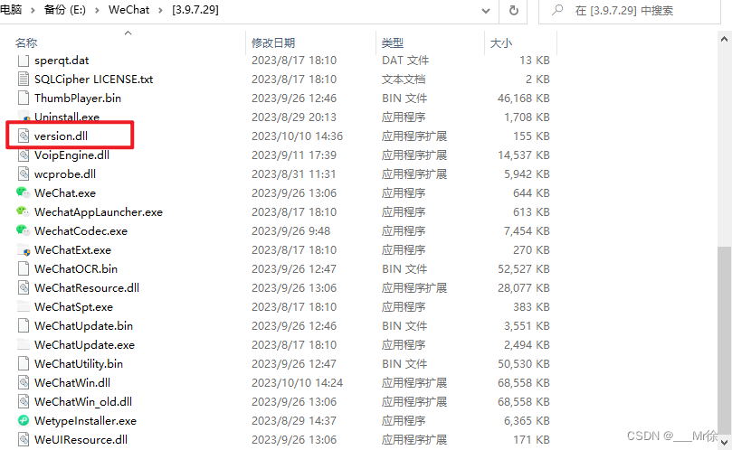Select the green WetypeInstaller.exe icon
The width and height of the screenshot is (732, 450).
(x=24, y=420)
